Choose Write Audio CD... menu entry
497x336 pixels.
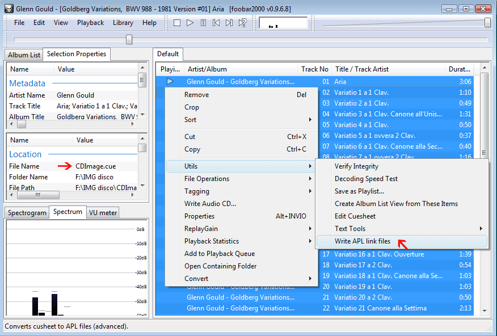pyautogui.click(x=242, y=204)
